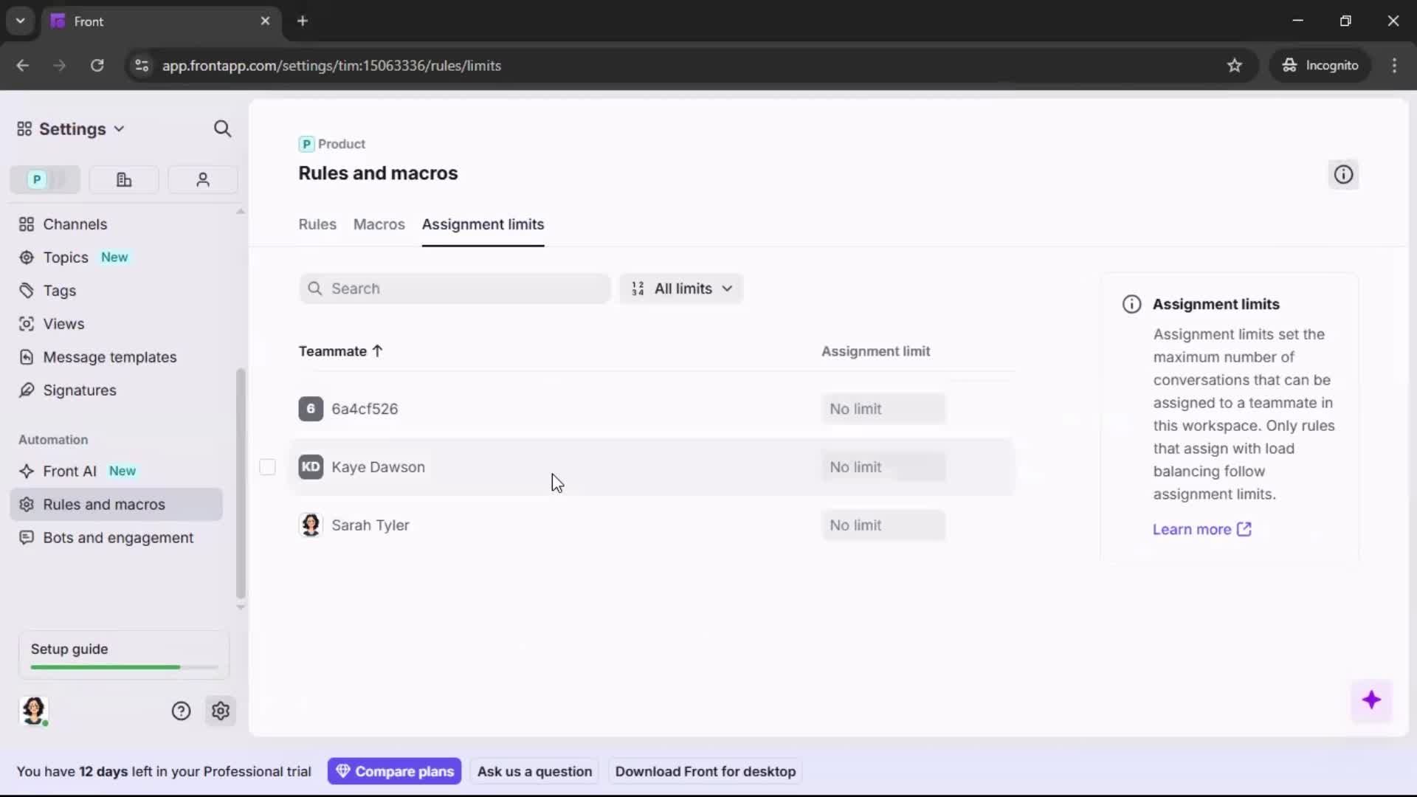
Task: Click the Learn more link
Action: [x=1194, y=529]
